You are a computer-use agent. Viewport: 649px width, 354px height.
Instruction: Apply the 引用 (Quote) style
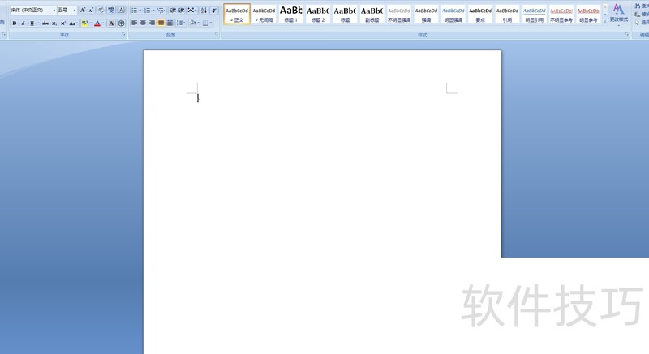pos(507,14)
